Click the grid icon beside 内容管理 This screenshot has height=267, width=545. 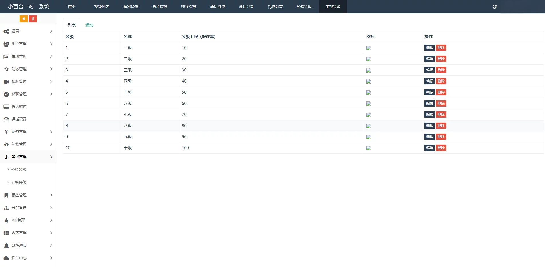pos(6,233)
